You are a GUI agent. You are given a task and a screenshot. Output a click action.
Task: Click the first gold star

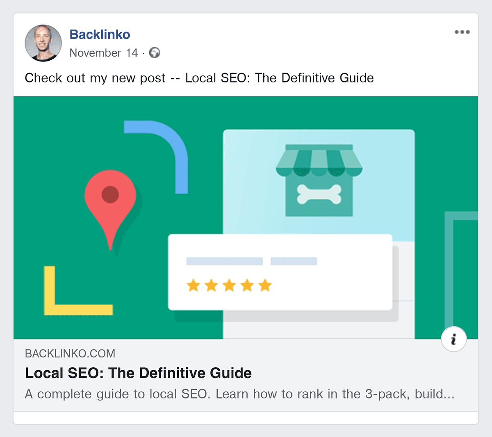[193, 285]
